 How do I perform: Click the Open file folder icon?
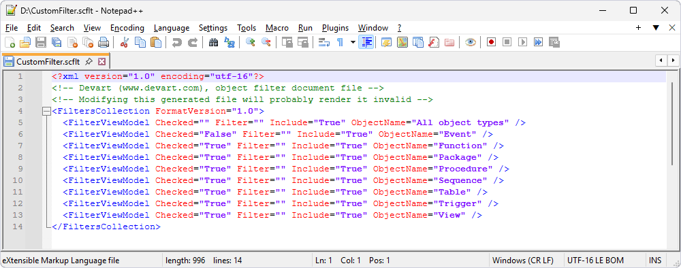coord(25,42)
